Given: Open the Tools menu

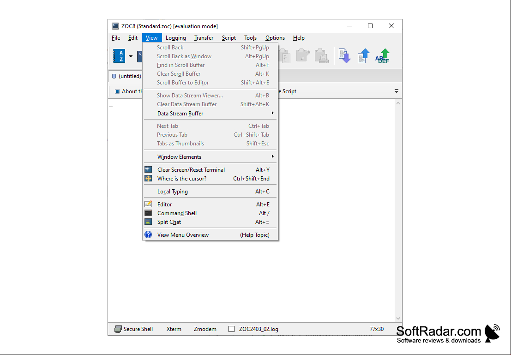Looking at the screenshot, I should tap(250, 38).
